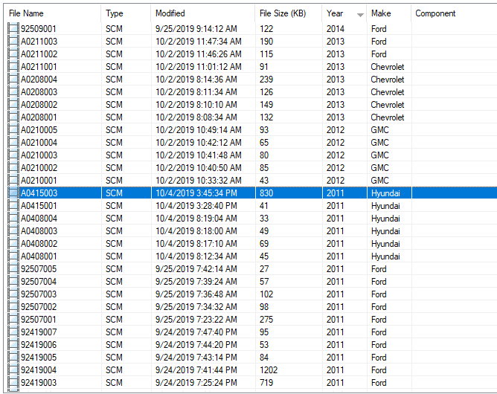Click the modified time 9/25/2019 9:14:12 AM
Screen dimensions: 497x394
point(196,29)
